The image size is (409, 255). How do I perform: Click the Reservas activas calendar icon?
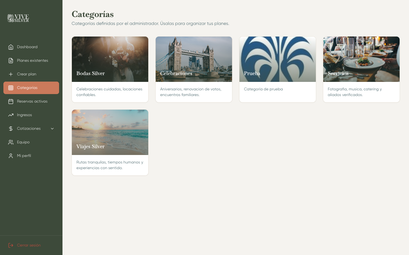[11, 101]
